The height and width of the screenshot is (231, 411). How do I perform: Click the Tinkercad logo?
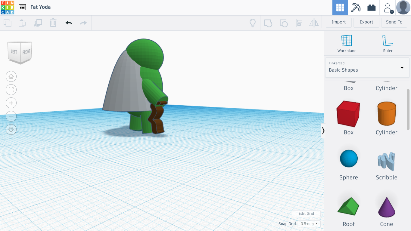pos(7,7)
